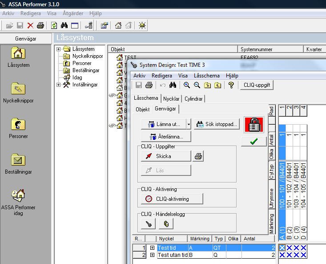Screen dimensions: 326x264
Task: Open help with the question mark icon
Action: 231,85
